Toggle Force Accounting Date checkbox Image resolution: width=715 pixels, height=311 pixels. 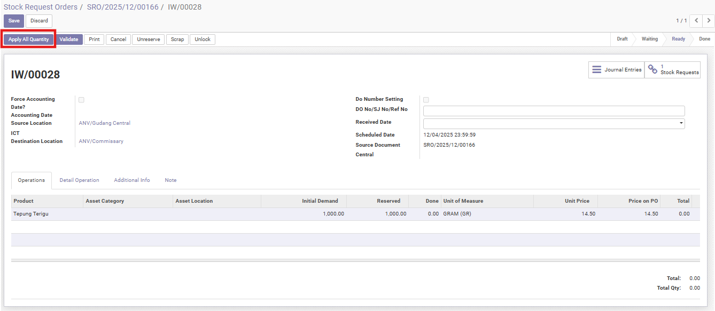81,100
